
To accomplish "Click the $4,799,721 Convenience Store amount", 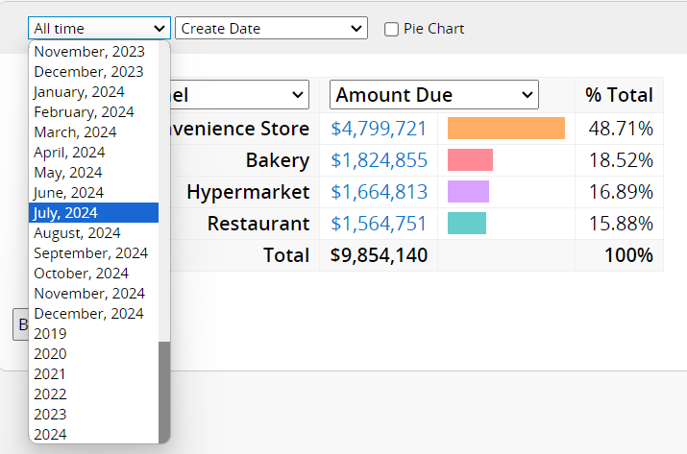I will click(x=379, y=129).
